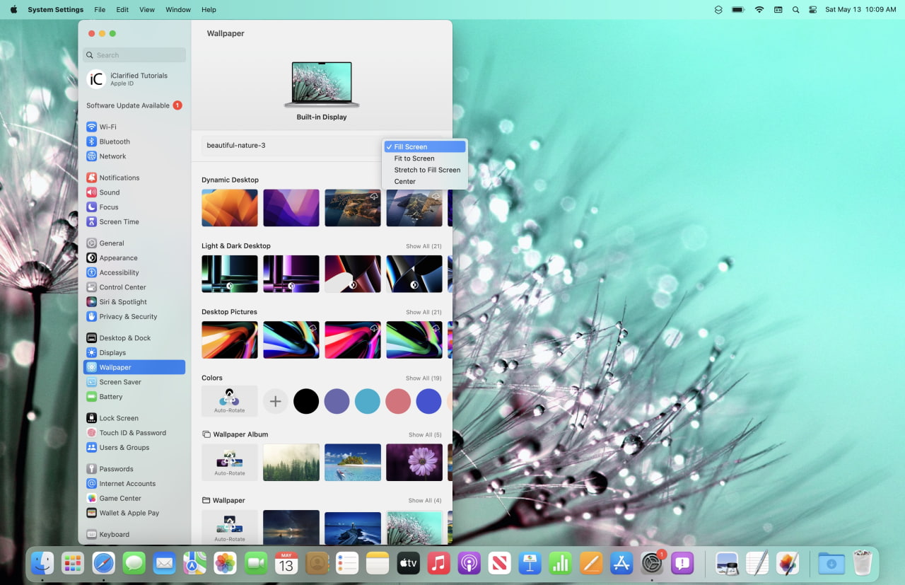Screen dimensions: 905x585
Task: Click the sidebar Search field
Action: (134, 54)
